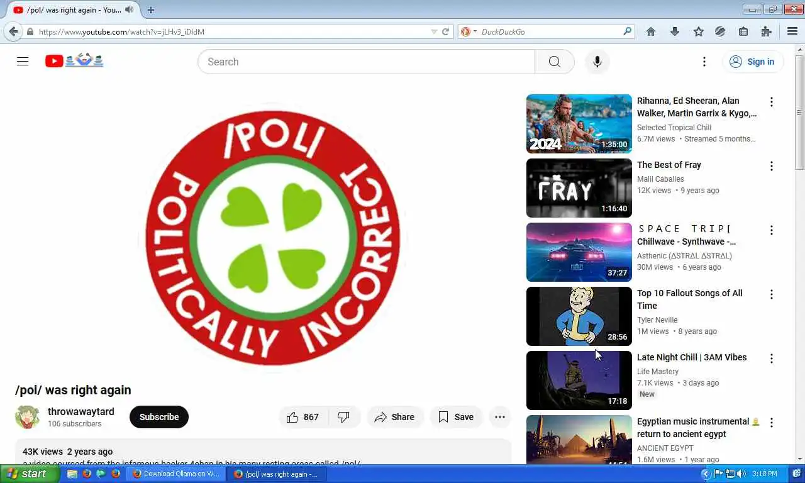
Task: Switch to Download Ollama taskbar window
Action: (176, 474)
